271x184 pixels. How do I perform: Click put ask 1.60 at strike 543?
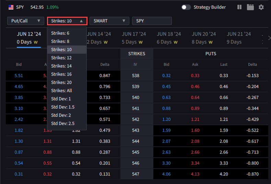(x=195, y=130)
